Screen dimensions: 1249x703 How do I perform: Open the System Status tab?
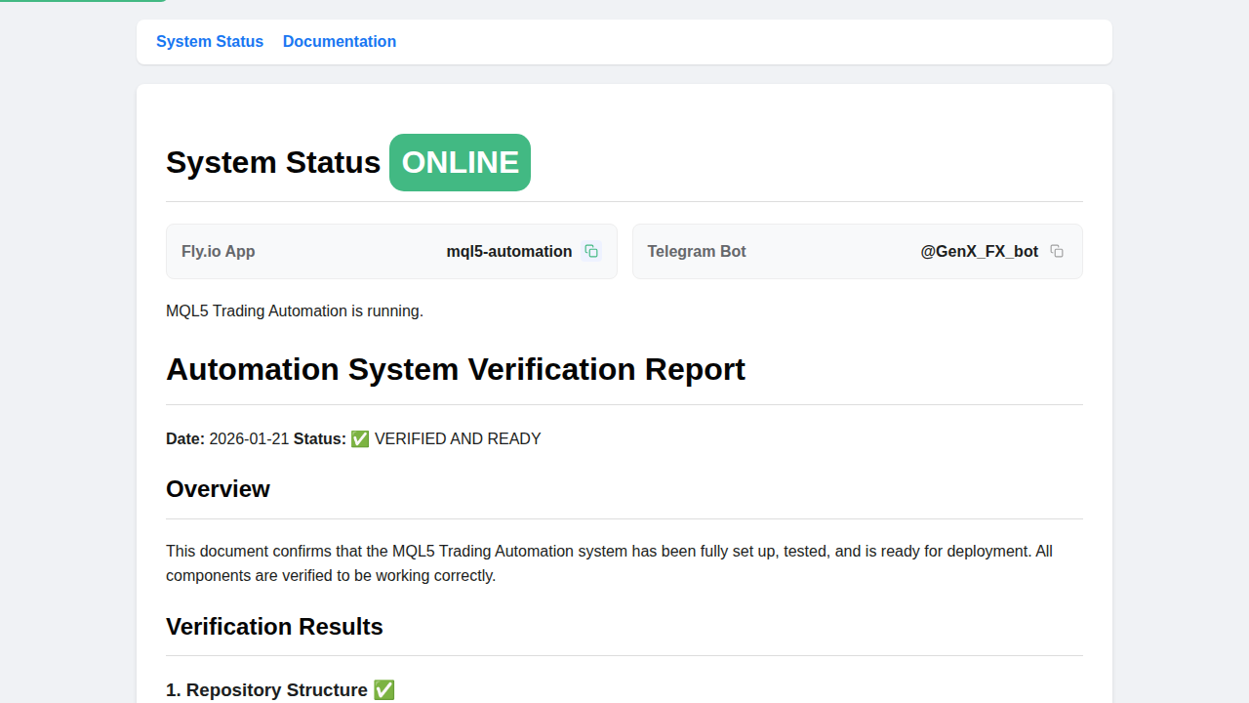click(x=210, y=42)
